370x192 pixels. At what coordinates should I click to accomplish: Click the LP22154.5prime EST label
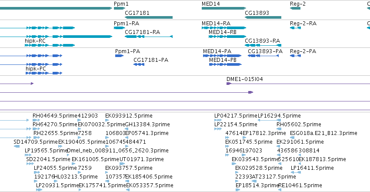[236, 125]
